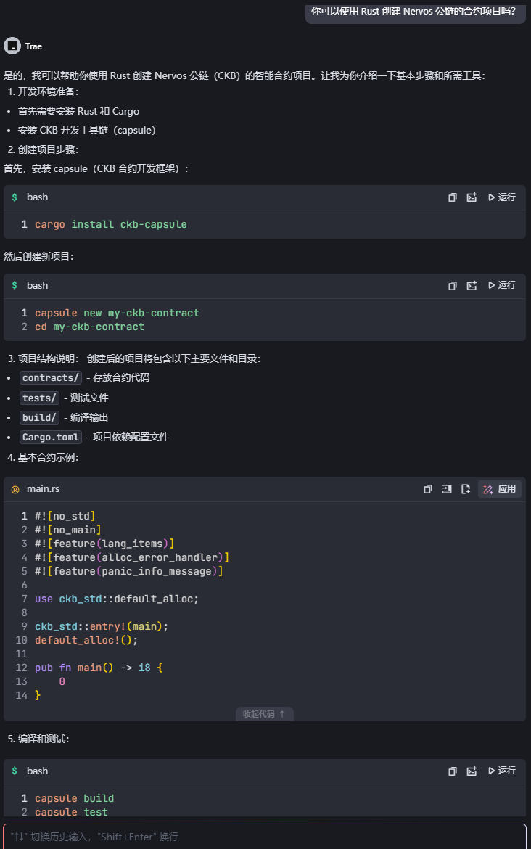Click the line '#![no_main]' in main.rs
Screen dimensions: 531x849
pyautogui.click(x=67, y=530)
